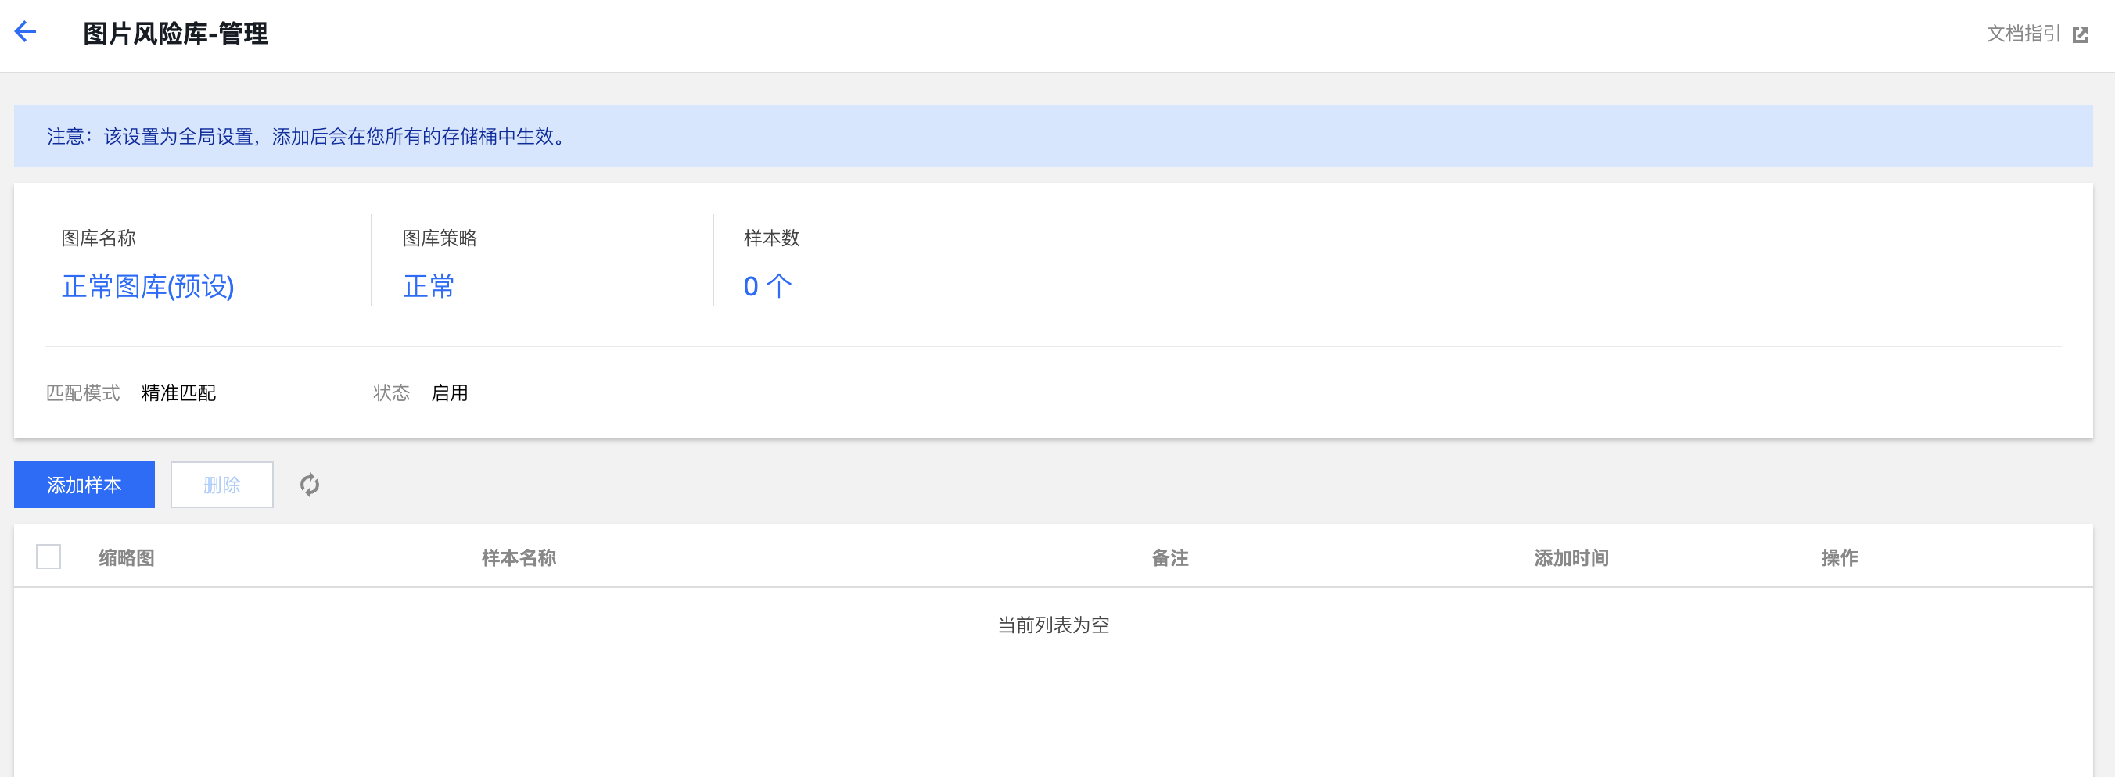2115x777 pixels.
Task: Click the 图片风险库-管理 page title
Action: click(175, 34)
